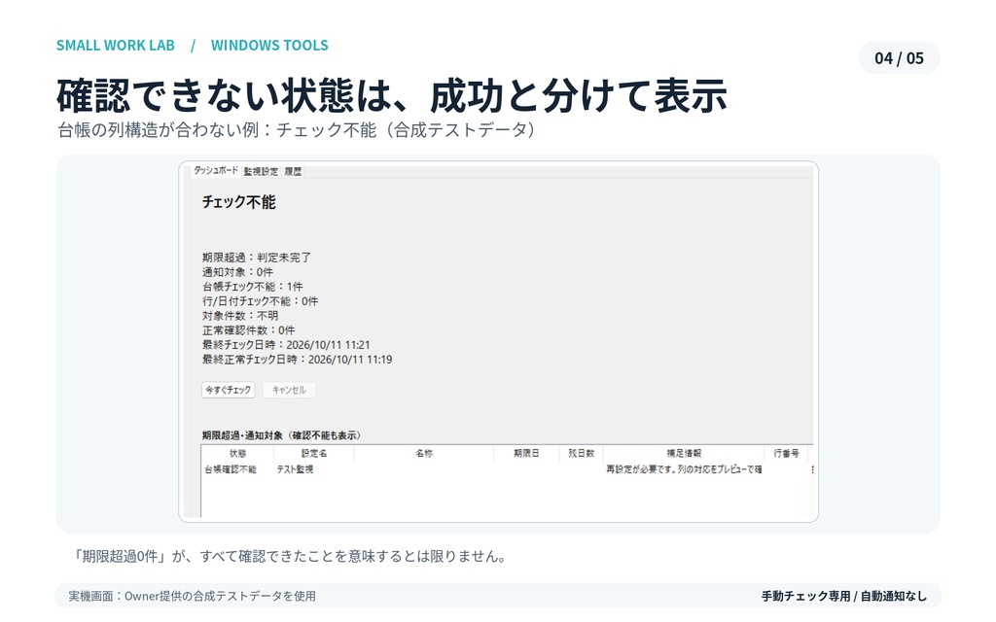Click the 期限日 column header
The image size is (996, 622).
(526, 453)
